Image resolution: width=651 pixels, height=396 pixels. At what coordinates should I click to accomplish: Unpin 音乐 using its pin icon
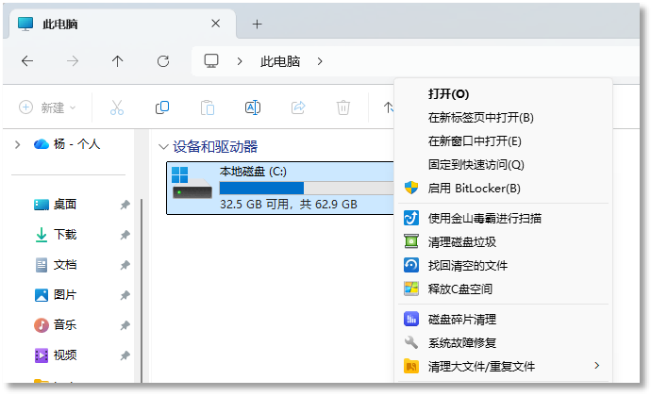[x=125, y=325]
